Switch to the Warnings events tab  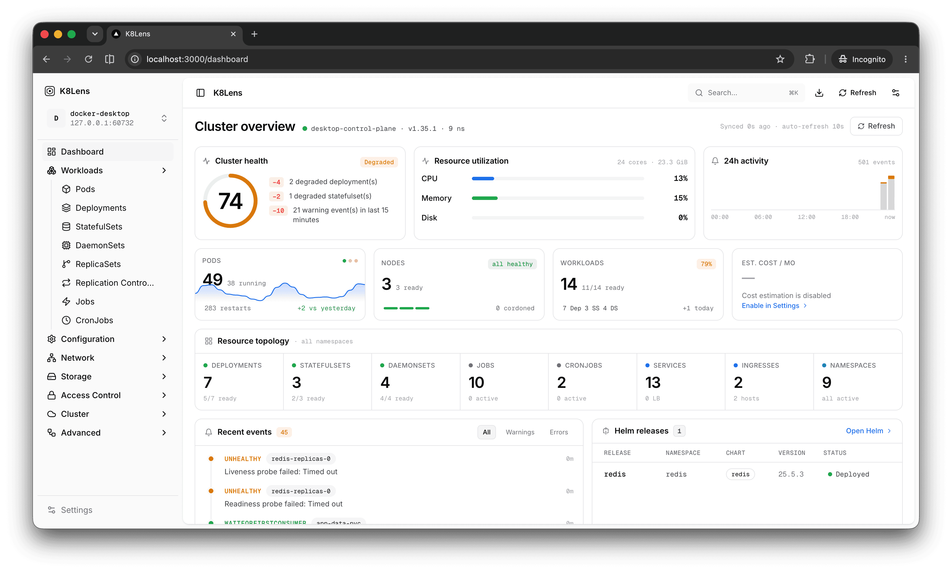(x=520, y=432)
